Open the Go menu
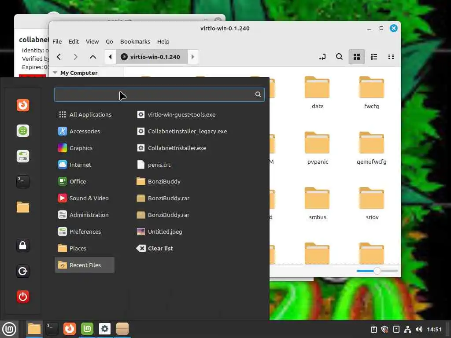 pos(109,42)
